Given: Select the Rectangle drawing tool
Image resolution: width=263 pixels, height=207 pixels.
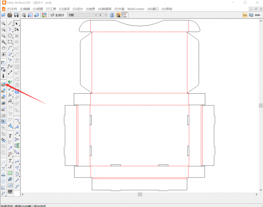Looking at the screenshot, I should pos(10,42).
